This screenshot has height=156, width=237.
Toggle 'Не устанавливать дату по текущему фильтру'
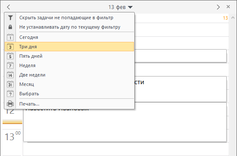pos(69,27)
